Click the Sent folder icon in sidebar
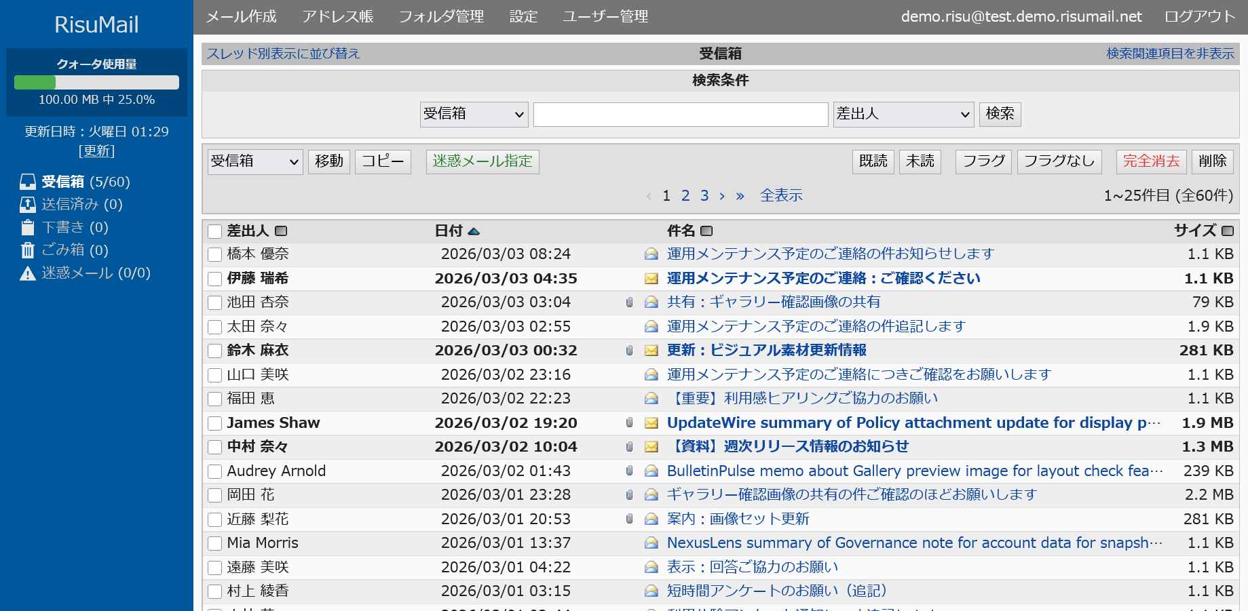Viewport: 1248px width, 611px height. [28, 205]
